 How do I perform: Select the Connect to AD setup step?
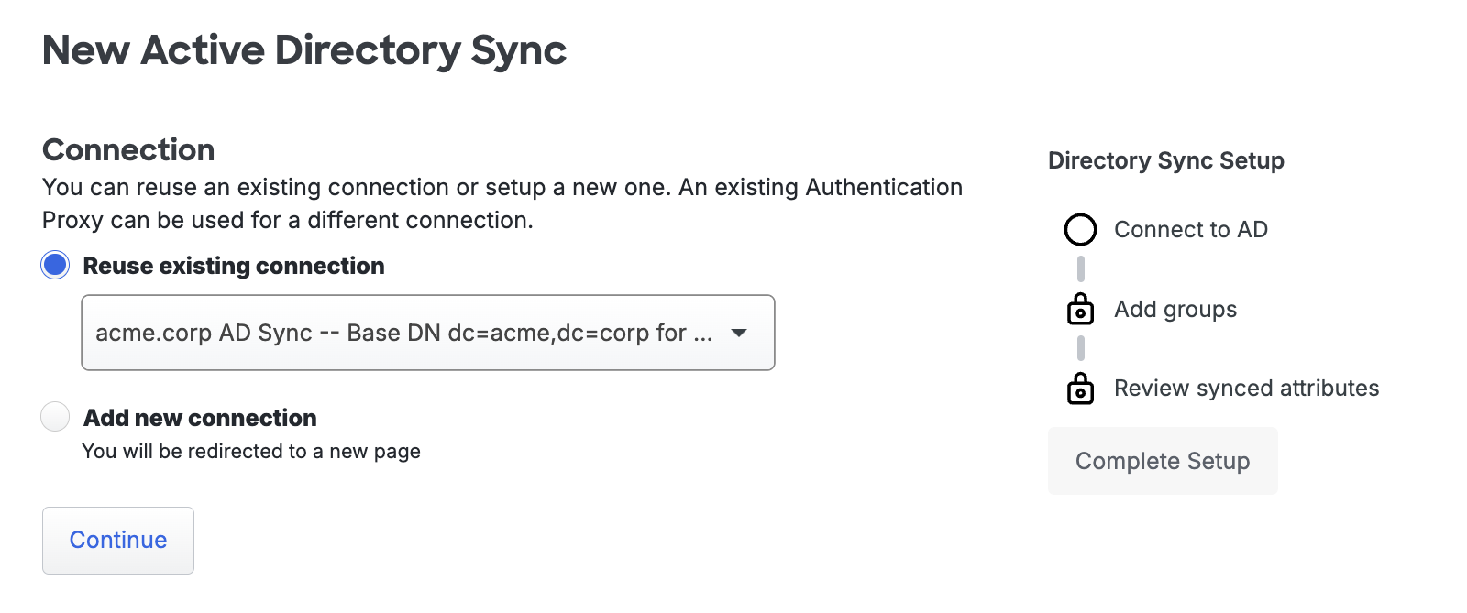pyautogui.click(x=1190, y=230)
